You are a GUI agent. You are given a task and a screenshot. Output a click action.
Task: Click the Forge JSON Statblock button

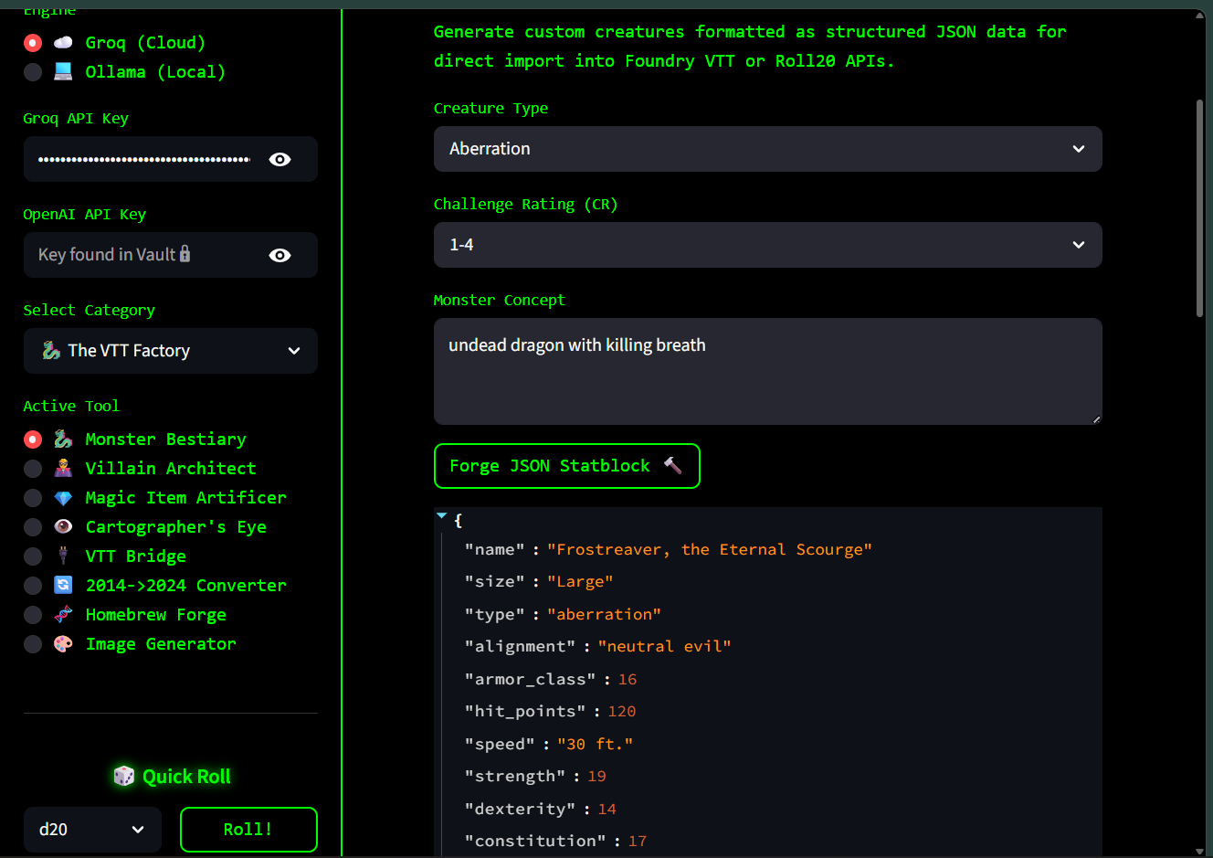(x=566, y=466)
